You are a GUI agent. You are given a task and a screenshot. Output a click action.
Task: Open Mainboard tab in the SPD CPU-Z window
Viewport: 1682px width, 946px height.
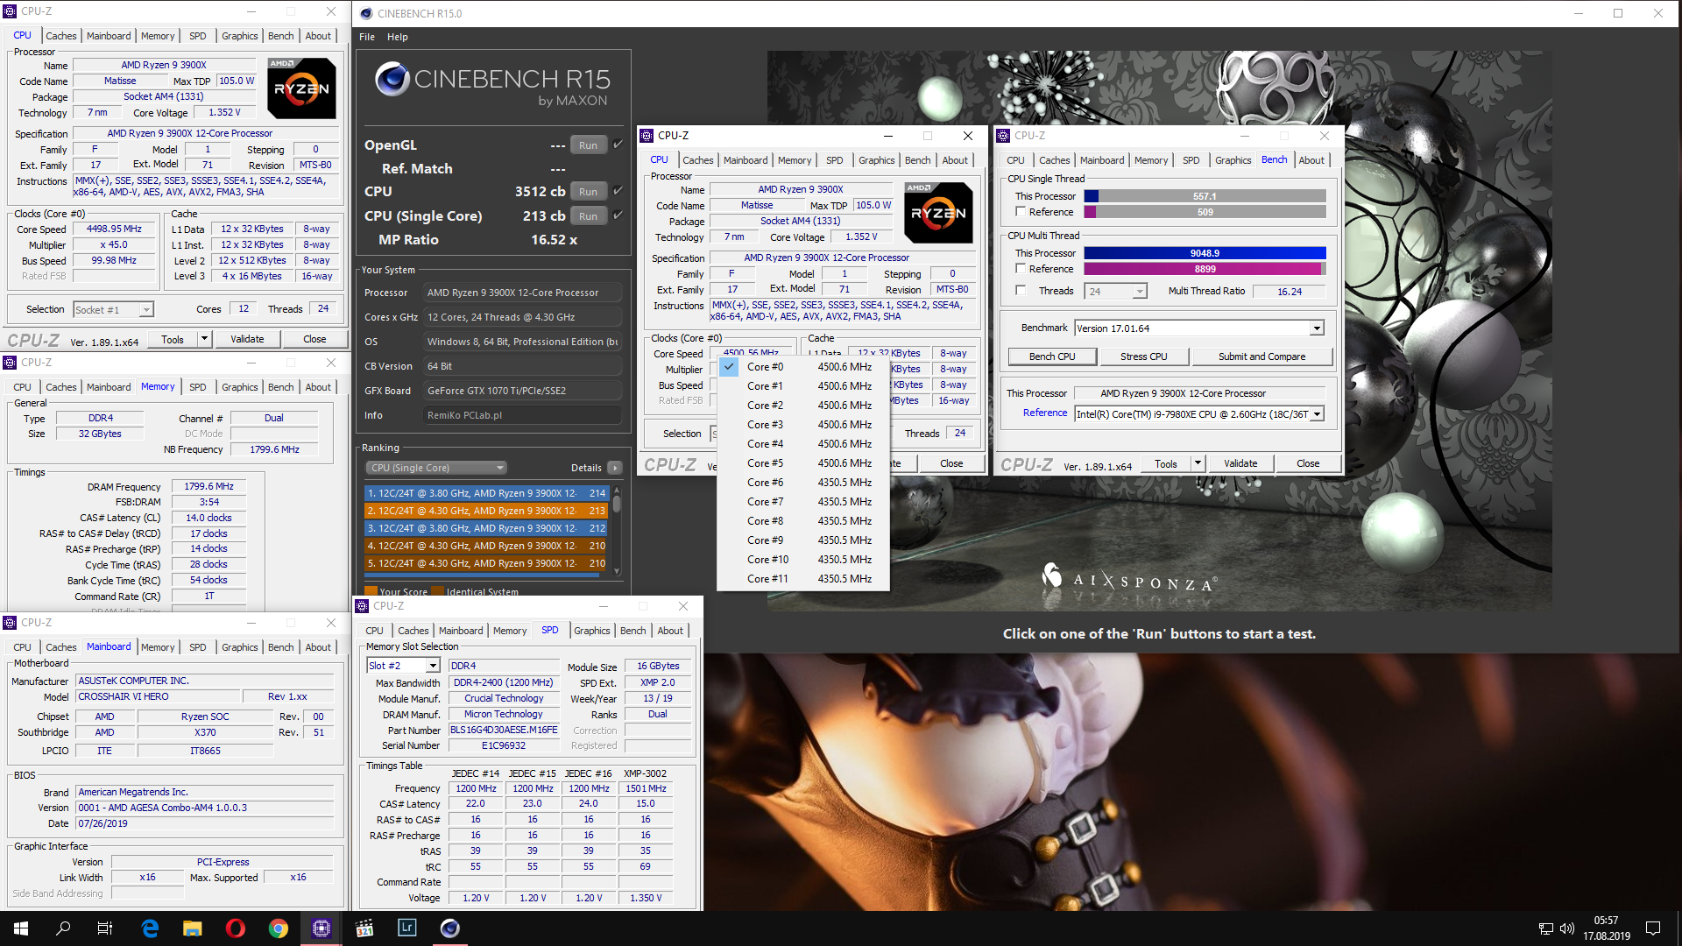pyautogui.click(x=461, y=631)
